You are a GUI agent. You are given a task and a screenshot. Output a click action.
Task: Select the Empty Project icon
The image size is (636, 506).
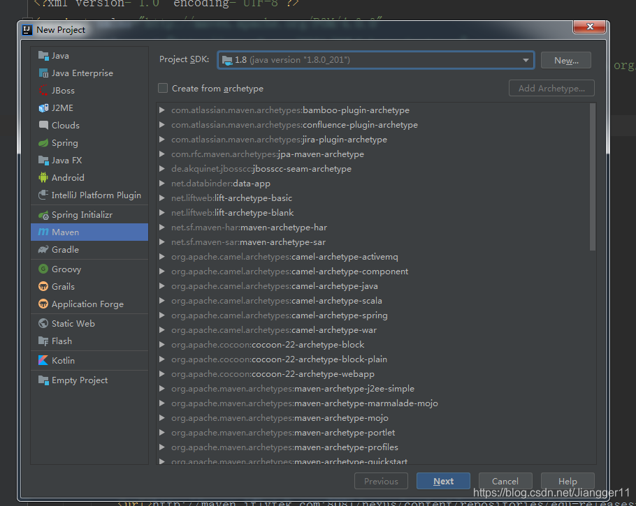click(43, 380)
